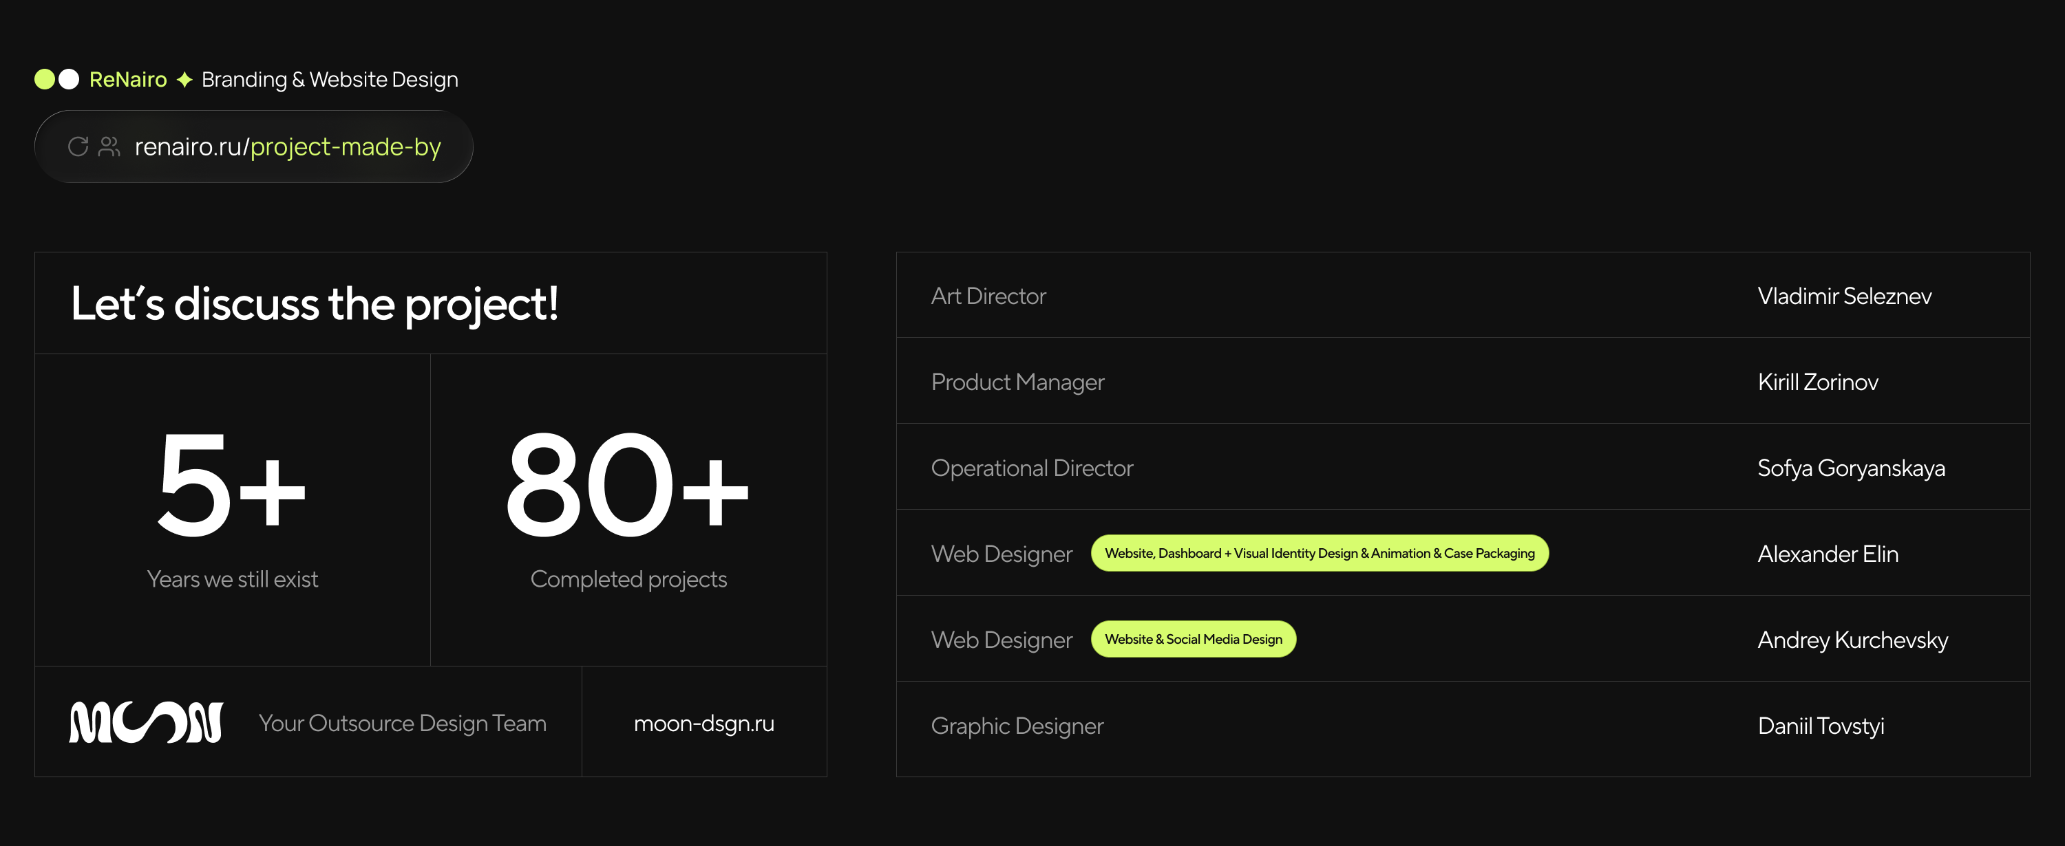This screenshot has width=2065, height=846.
Task: Click the Graphic Designer row label
Action: click(x=1017, y=726)
